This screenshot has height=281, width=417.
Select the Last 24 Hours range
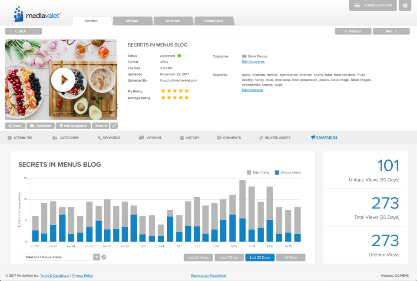198,258
